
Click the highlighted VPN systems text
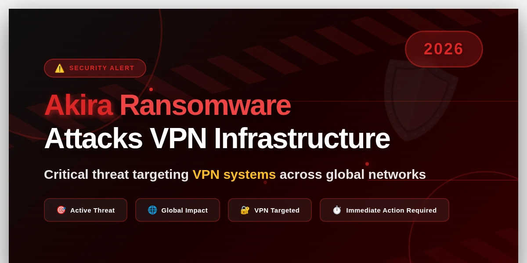[x=234, y=174]
